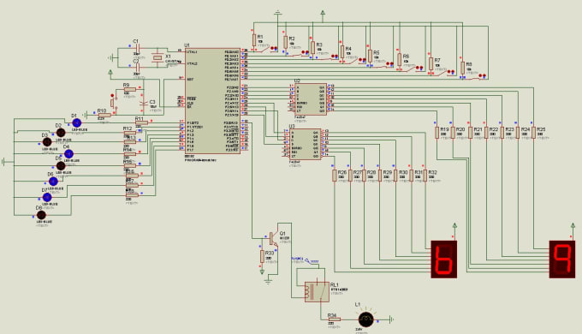Select resistor R25
Viewport: 582px width, 334px height.
[x=533, y=133]
